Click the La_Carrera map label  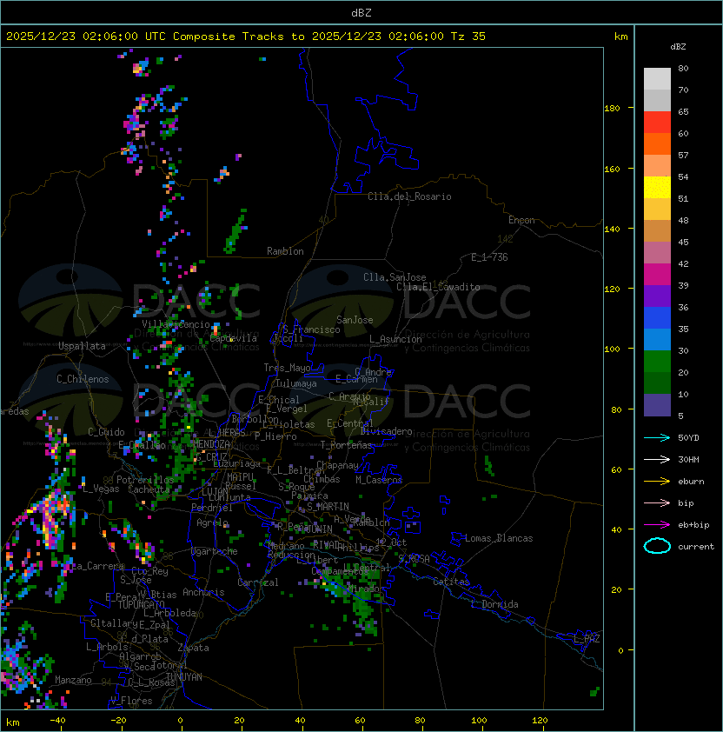(x=96, y=566)
